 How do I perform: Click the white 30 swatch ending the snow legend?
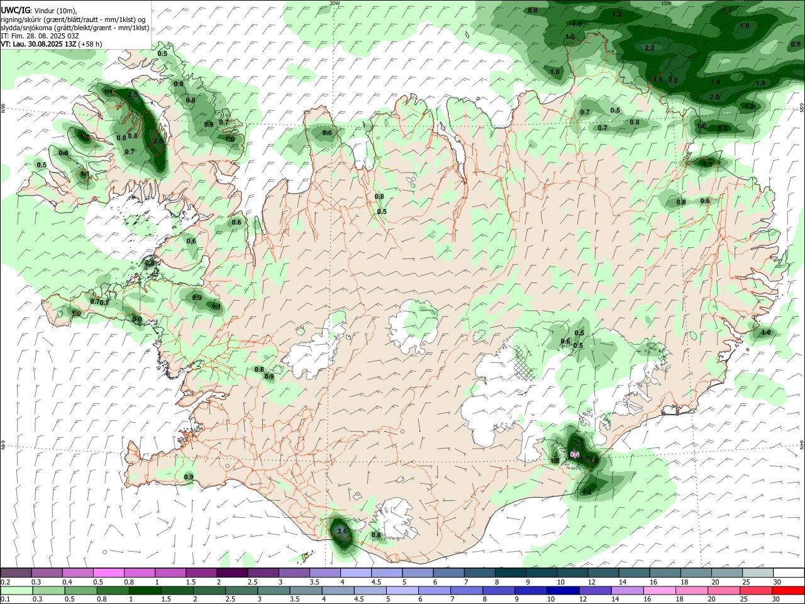789,573
